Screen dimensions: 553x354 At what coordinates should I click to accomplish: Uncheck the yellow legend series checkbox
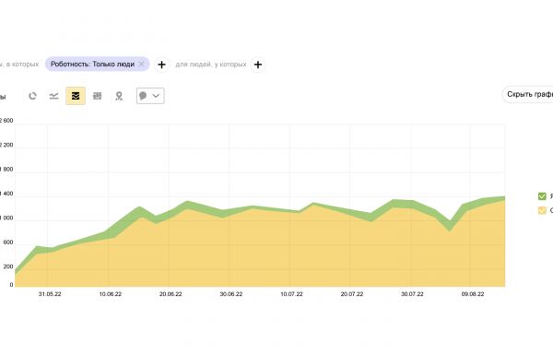[542, 210]
